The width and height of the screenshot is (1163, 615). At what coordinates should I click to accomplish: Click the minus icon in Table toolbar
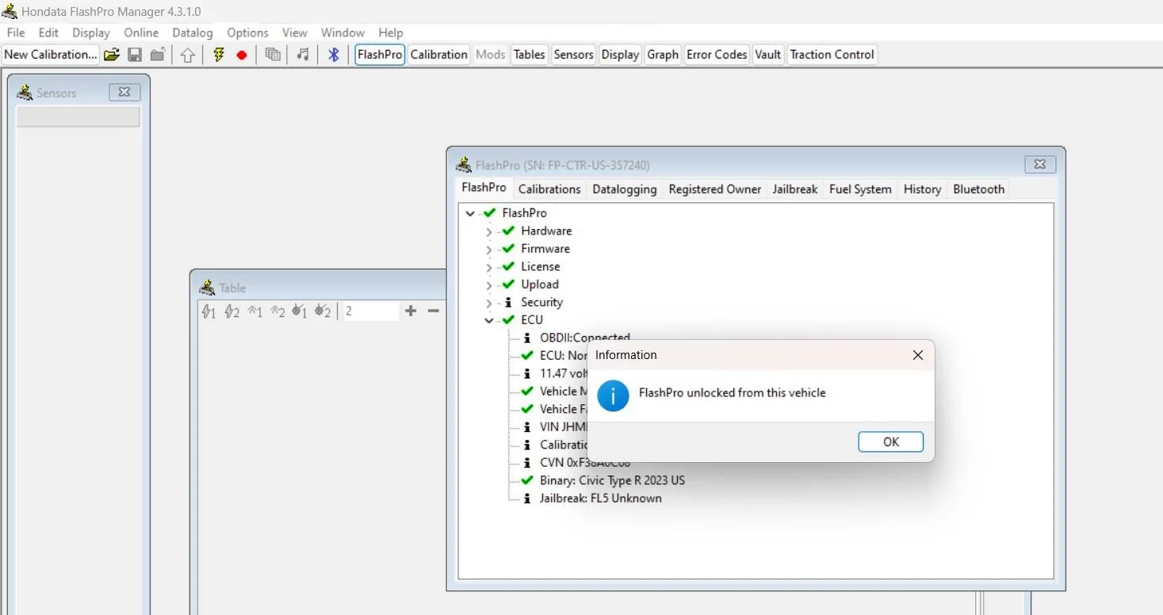(x=434, y=311)
